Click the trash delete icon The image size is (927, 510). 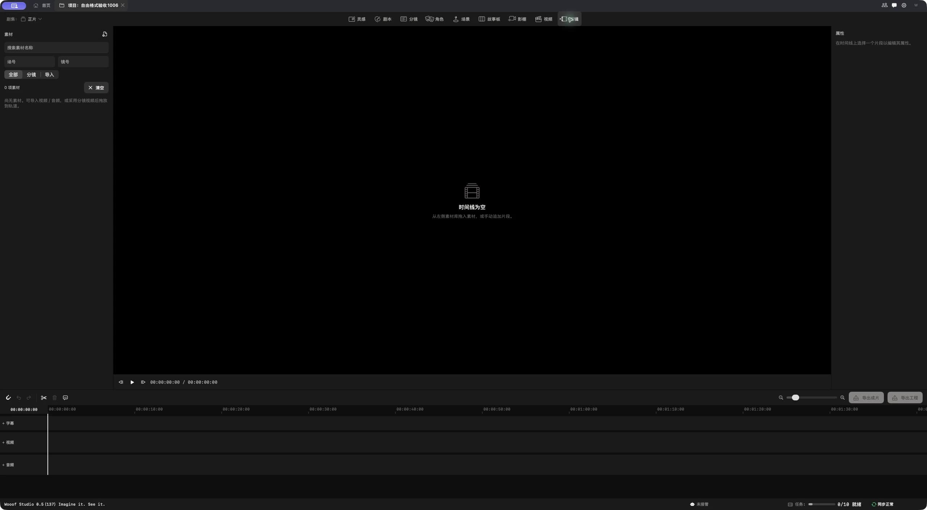click(55, 398)
